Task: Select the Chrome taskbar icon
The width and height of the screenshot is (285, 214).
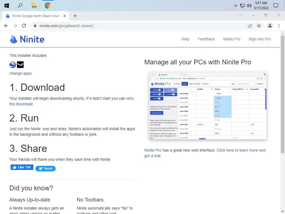Action: click(48, 6)
